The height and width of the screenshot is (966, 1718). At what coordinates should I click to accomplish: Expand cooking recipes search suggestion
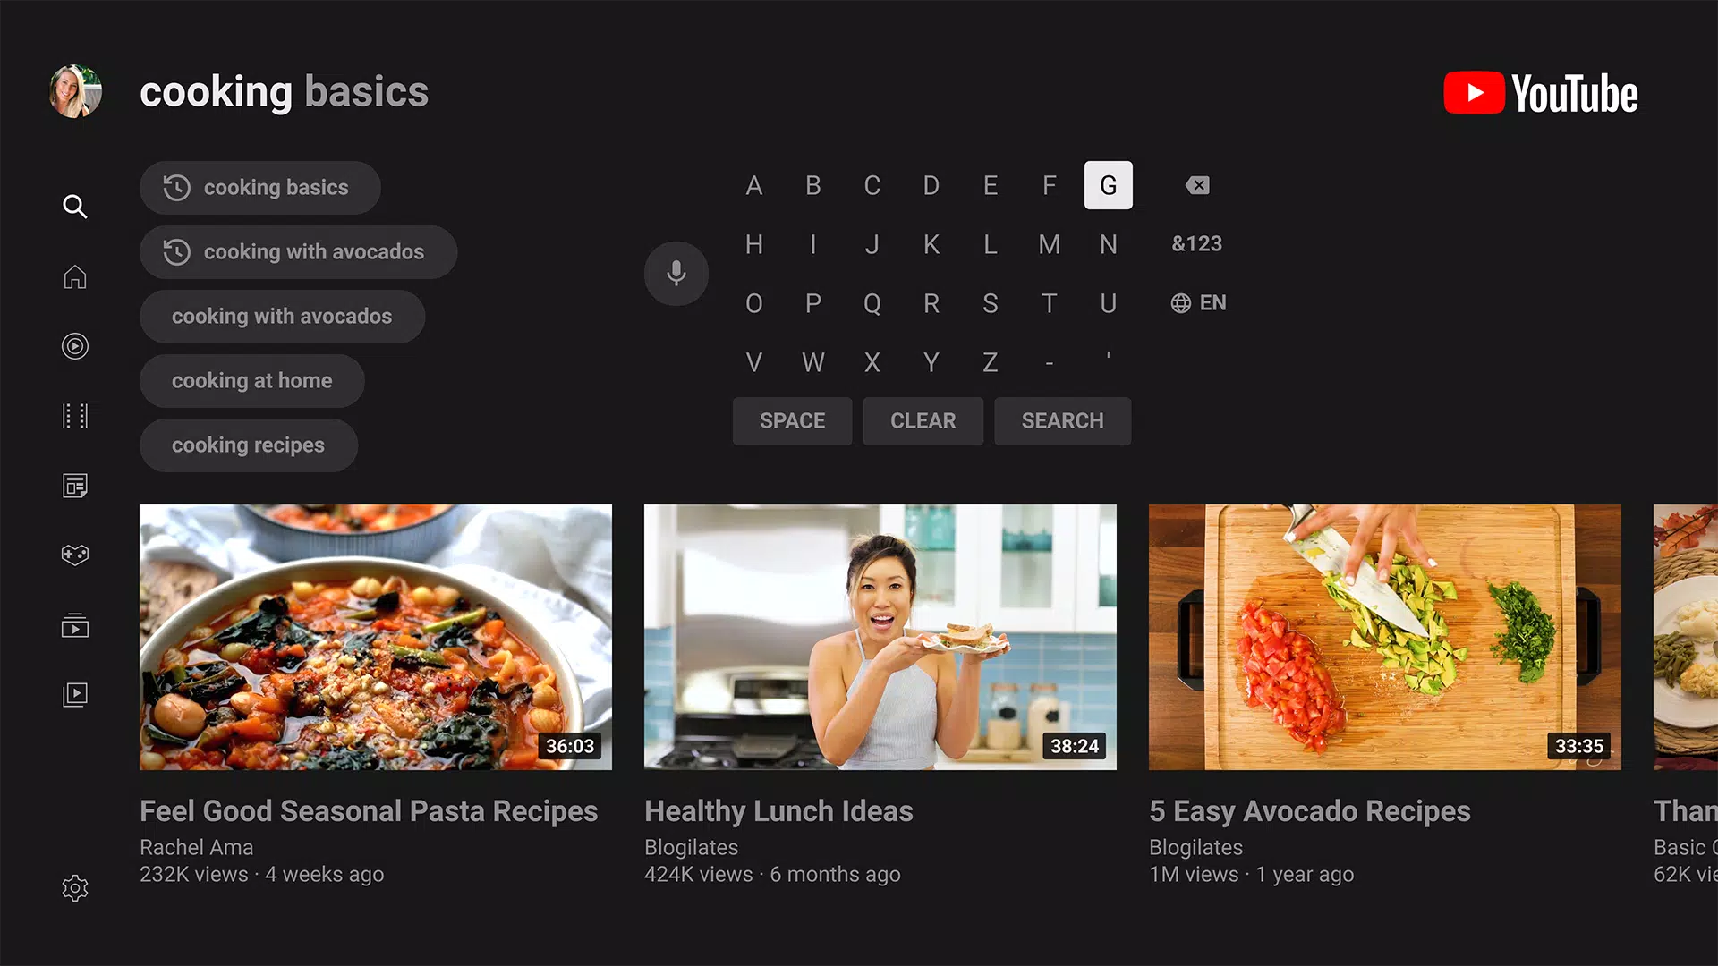tap(248, 445)
